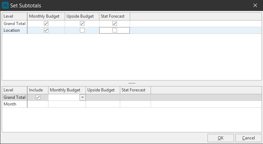Click Monthly Budget header in bottom grid
The image size is (263, 144).
67,90
